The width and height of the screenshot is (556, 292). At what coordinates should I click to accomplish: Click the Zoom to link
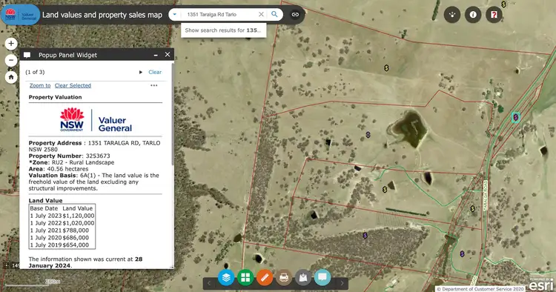pos(40,85)
